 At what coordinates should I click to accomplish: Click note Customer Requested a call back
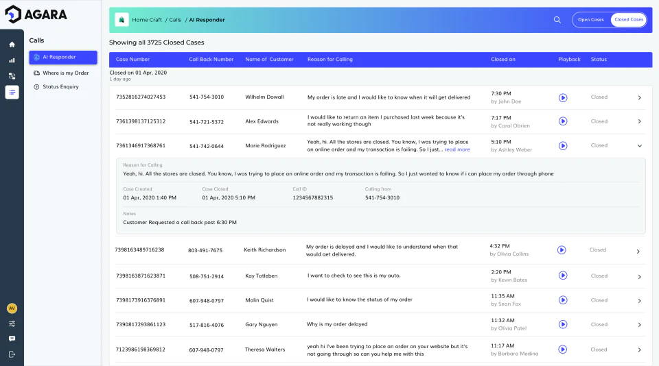click(x=180, y=223)
